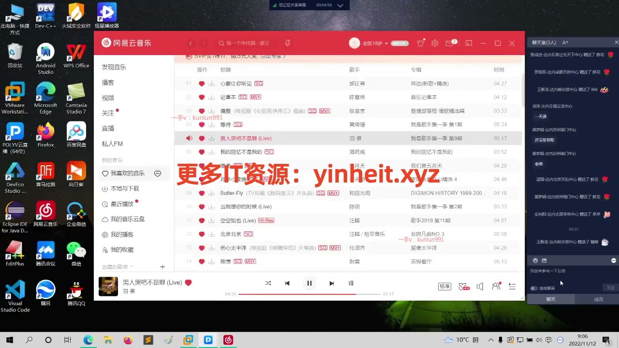
Task: Sort the list by 时间 column header
Action: [x=499, y=70]
